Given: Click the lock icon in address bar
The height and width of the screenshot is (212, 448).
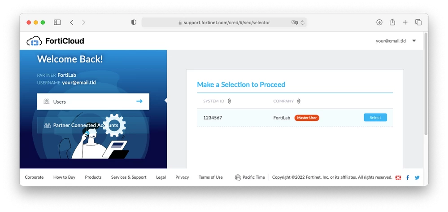Looking at the screenshot, I should point(180,22).
